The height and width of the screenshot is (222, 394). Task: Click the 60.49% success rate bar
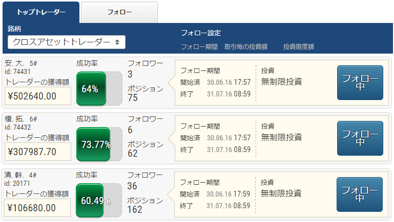click(x=99, y=200)
